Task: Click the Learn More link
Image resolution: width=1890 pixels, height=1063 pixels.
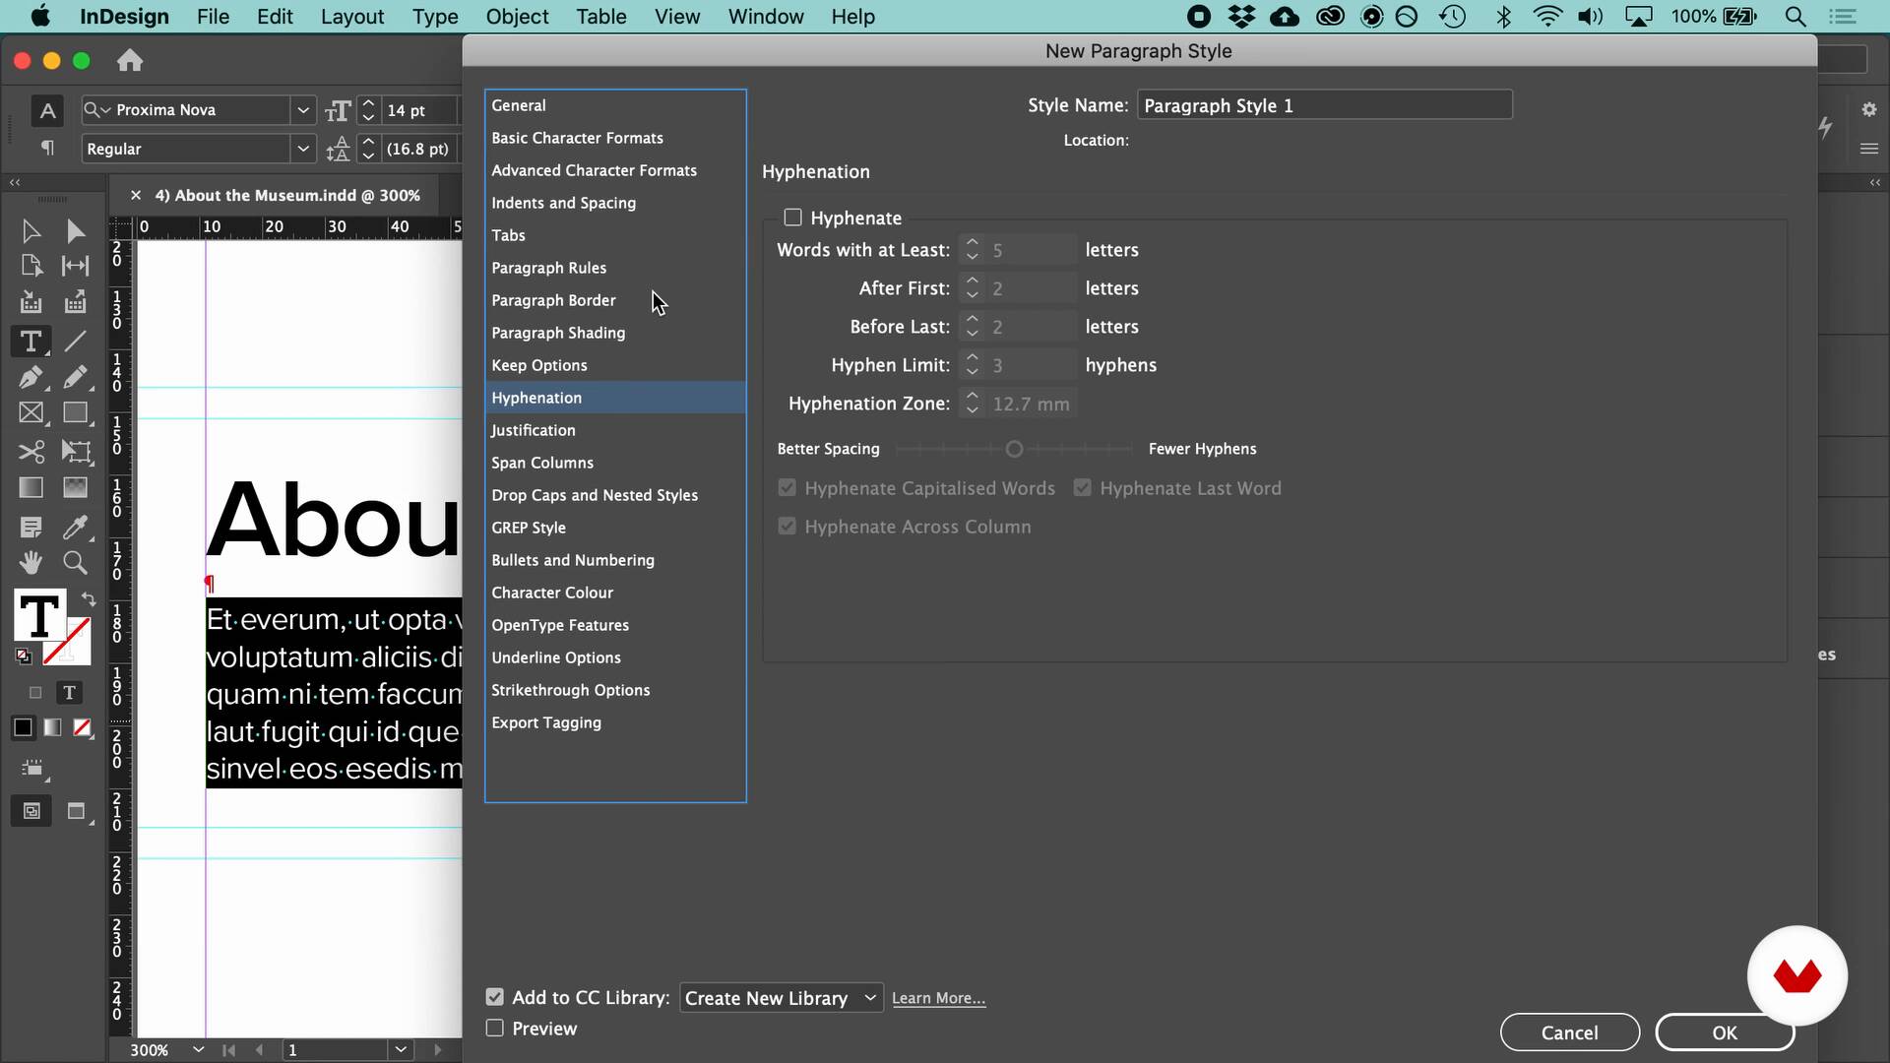Action: (938, 998)
